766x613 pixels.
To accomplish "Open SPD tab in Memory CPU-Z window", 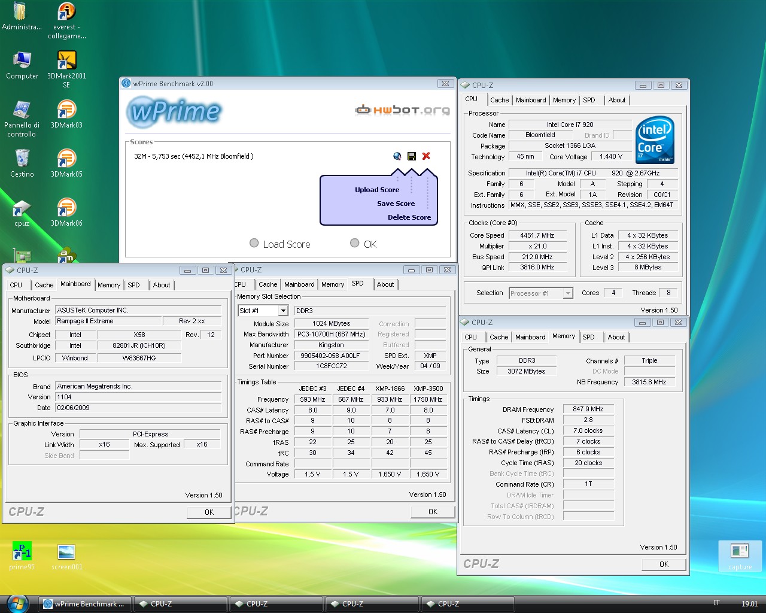I will tap(589, 337).
